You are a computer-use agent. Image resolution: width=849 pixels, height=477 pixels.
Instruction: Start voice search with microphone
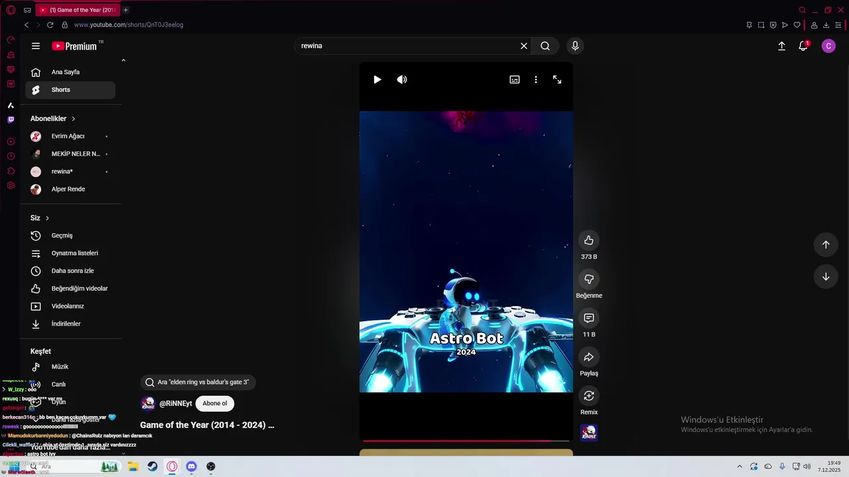(x=575, y=46)
